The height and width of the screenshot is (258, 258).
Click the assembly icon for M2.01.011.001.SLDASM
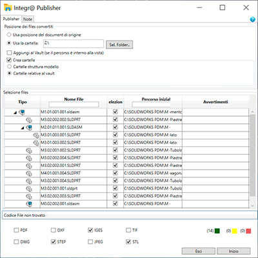29,128
